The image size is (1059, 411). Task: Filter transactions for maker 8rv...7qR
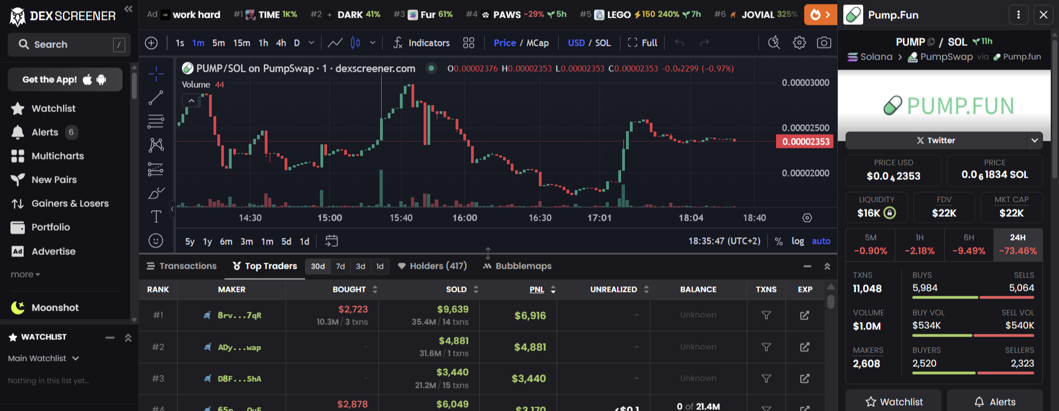pos(766,315)
